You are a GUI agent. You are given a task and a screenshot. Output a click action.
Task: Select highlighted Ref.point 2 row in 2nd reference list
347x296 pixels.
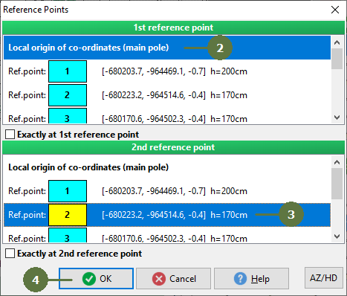pos(167,215)
